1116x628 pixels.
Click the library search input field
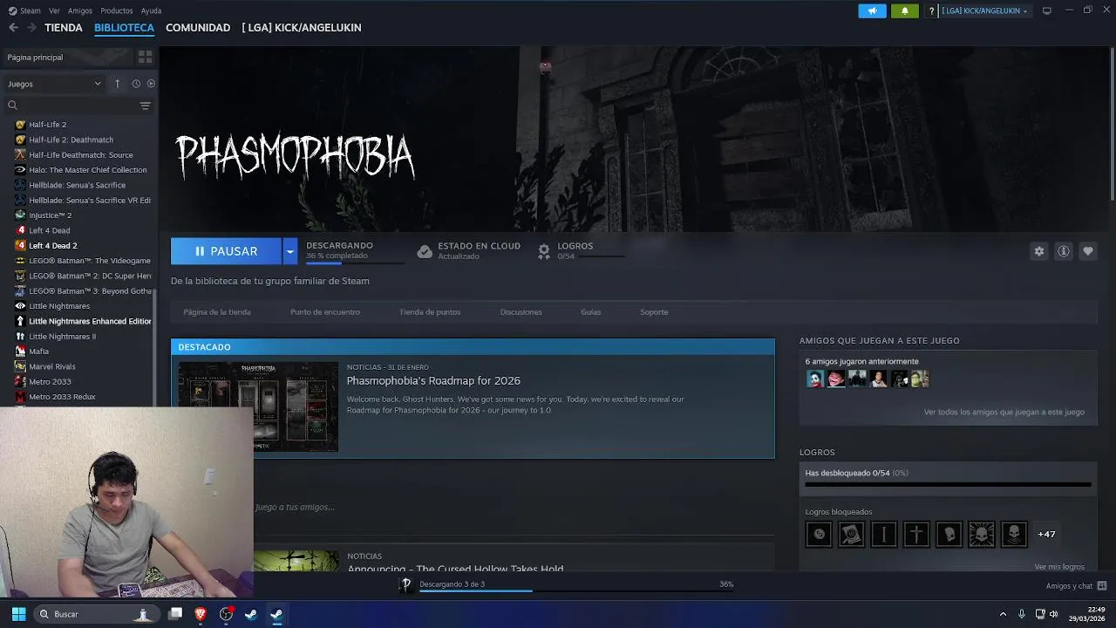click(x=77, y=106)
